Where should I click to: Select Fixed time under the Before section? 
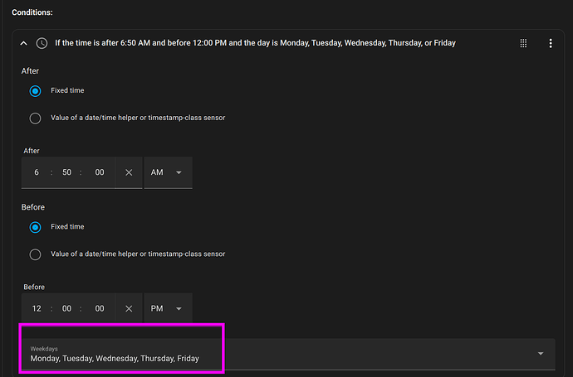pos(35,226)
